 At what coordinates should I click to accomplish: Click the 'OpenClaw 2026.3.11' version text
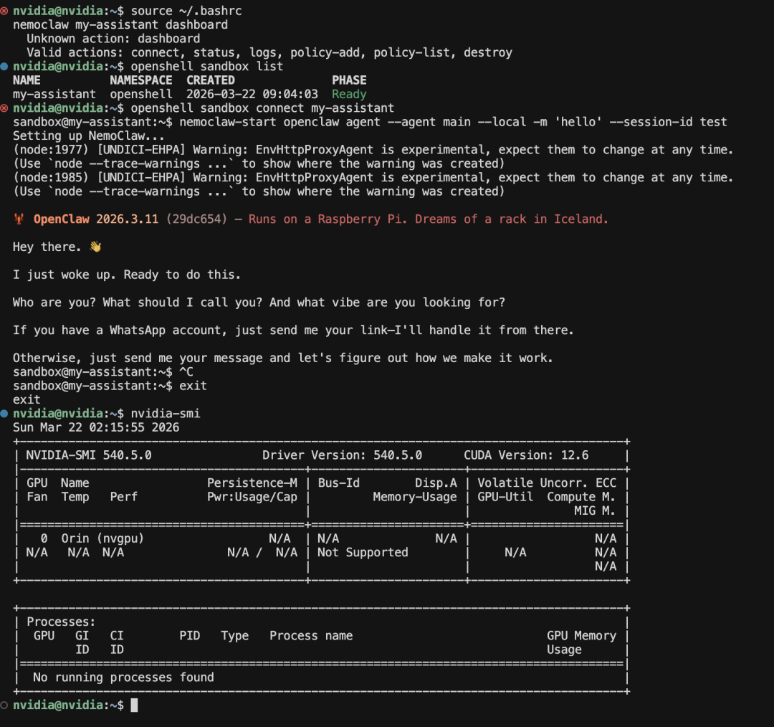tap(96, 219)
